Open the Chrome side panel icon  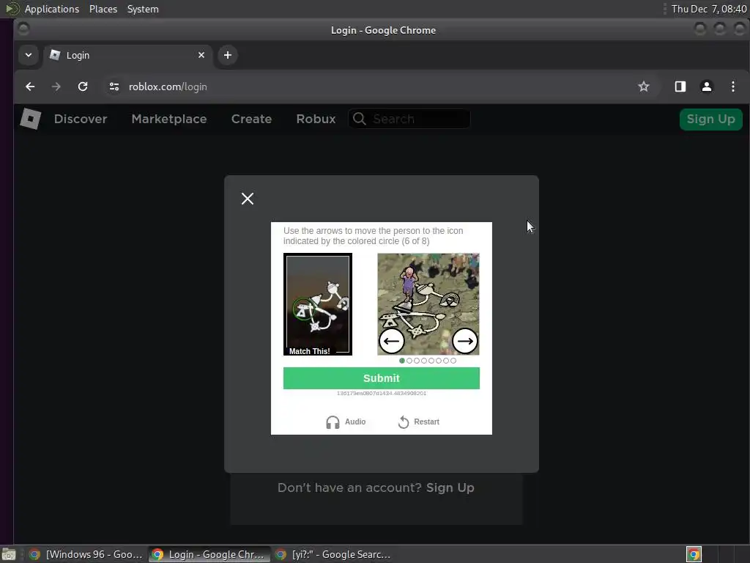click(x=680, y=87)
